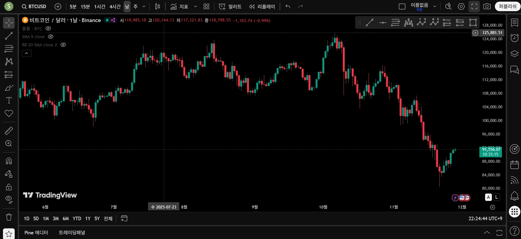521x239 pixels.
Task: Open the help center question mark
Action: 514,231
